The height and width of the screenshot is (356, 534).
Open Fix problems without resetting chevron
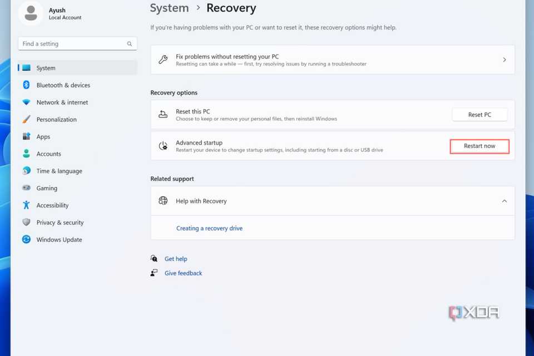click(x=505, y=60)
